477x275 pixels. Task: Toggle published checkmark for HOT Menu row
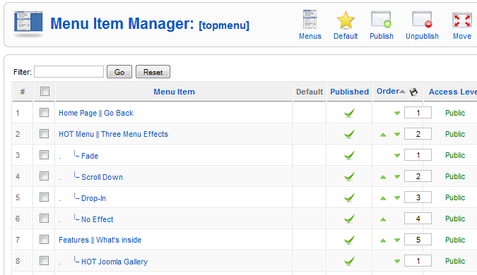click(349, 134)
